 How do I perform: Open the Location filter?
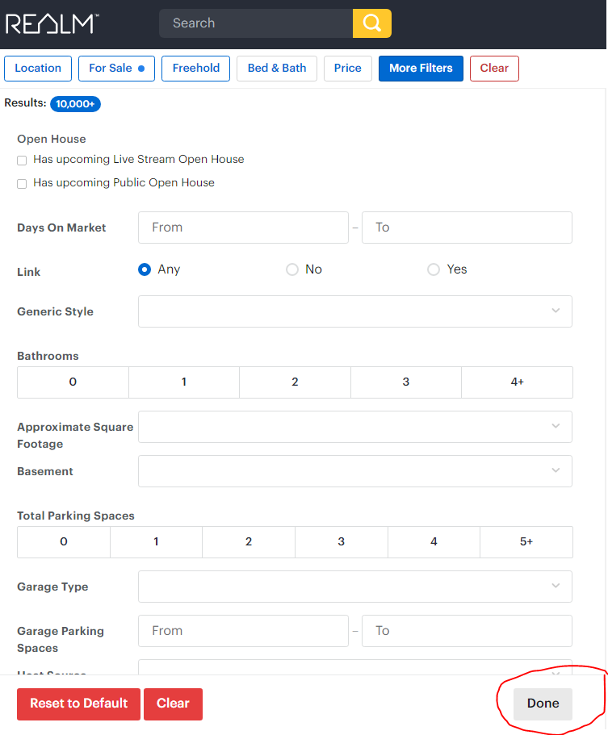coord(38,69)
